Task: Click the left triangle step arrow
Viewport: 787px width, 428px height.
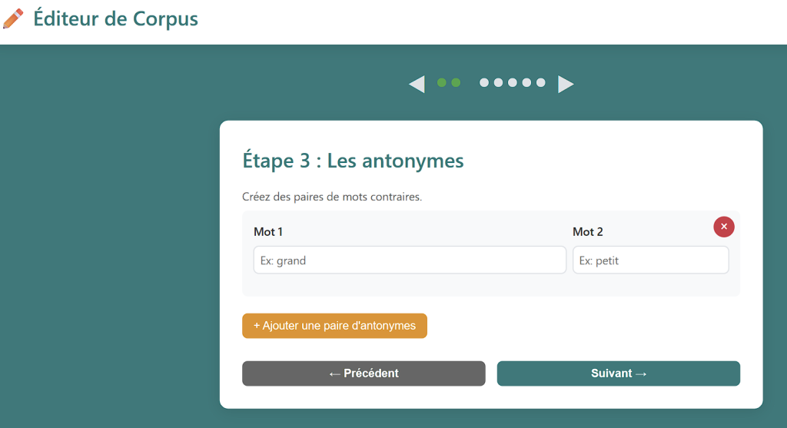Action: 417,84
